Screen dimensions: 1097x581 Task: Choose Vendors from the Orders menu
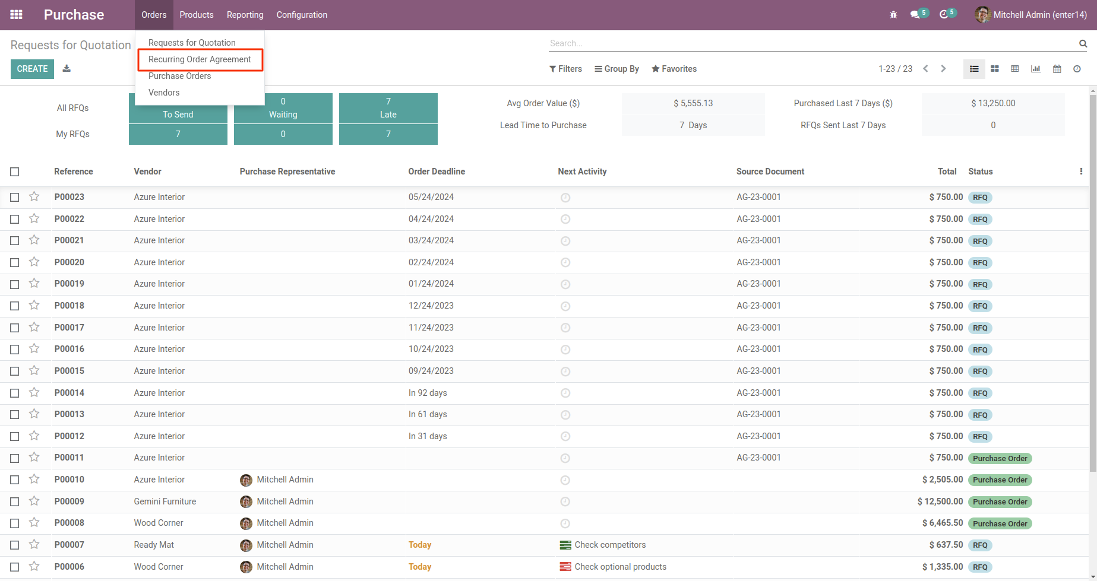[164, 93]
